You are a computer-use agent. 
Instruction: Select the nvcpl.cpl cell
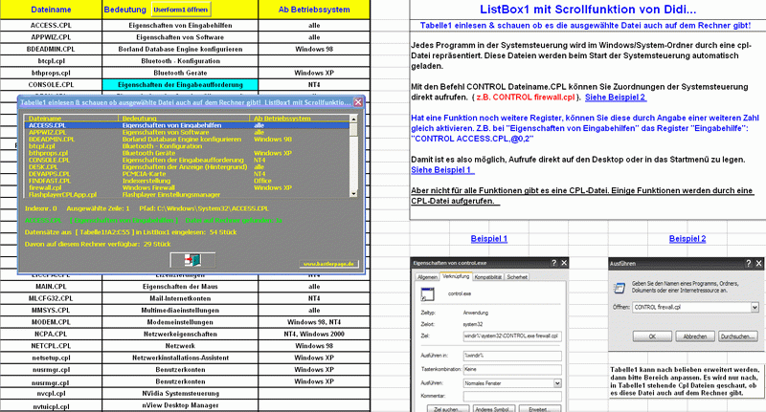51,394
